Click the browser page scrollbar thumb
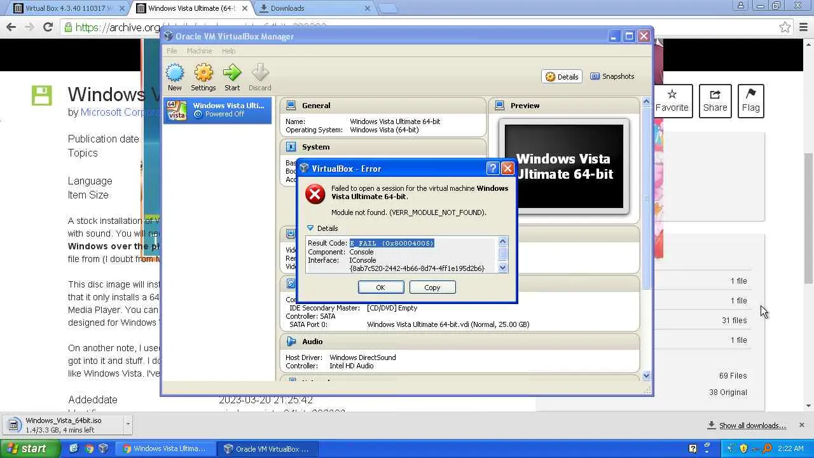Viewport: 814px width, 458px height. 809,218
